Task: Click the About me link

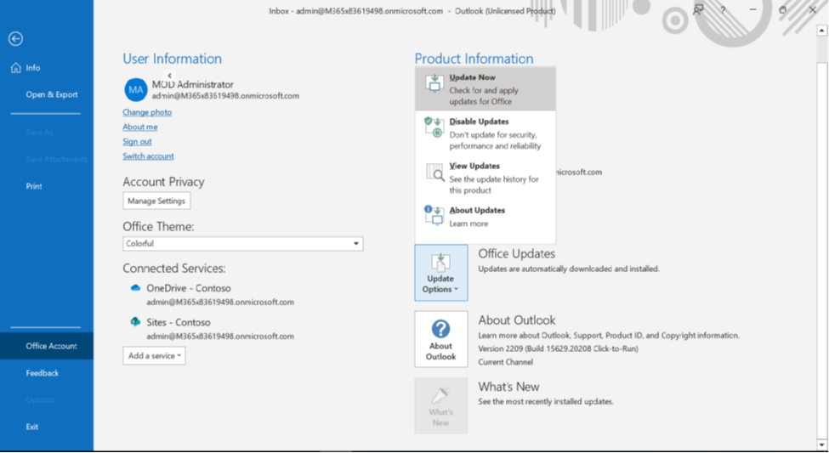Action: coord(140,127)
